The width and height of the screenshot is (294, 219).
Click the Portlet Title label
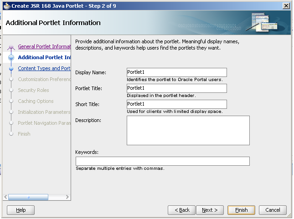click(89, 88)
